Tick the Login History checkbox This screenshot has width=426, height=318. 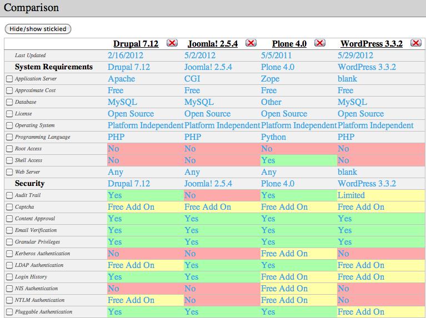tap(9, 277)
